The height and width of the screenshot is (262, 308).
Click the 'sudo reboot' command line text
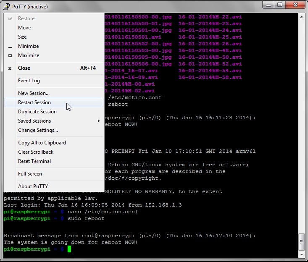pos(86,218)
